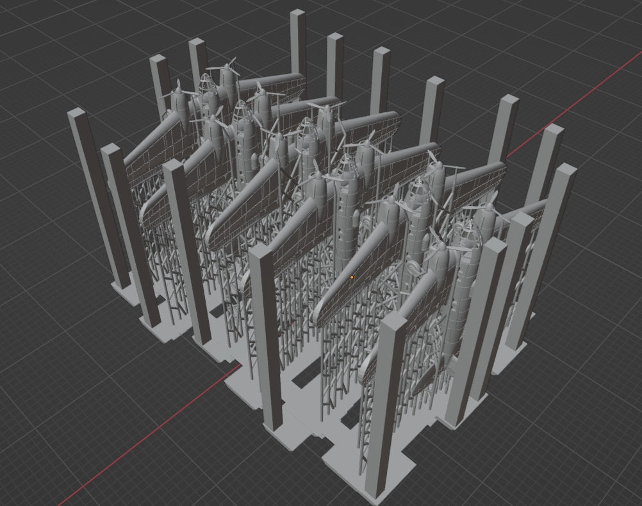The width and height of the screenshot is (642, 506).
Task: Click the orange origin dot on the wing
Action: coord(352,278)
